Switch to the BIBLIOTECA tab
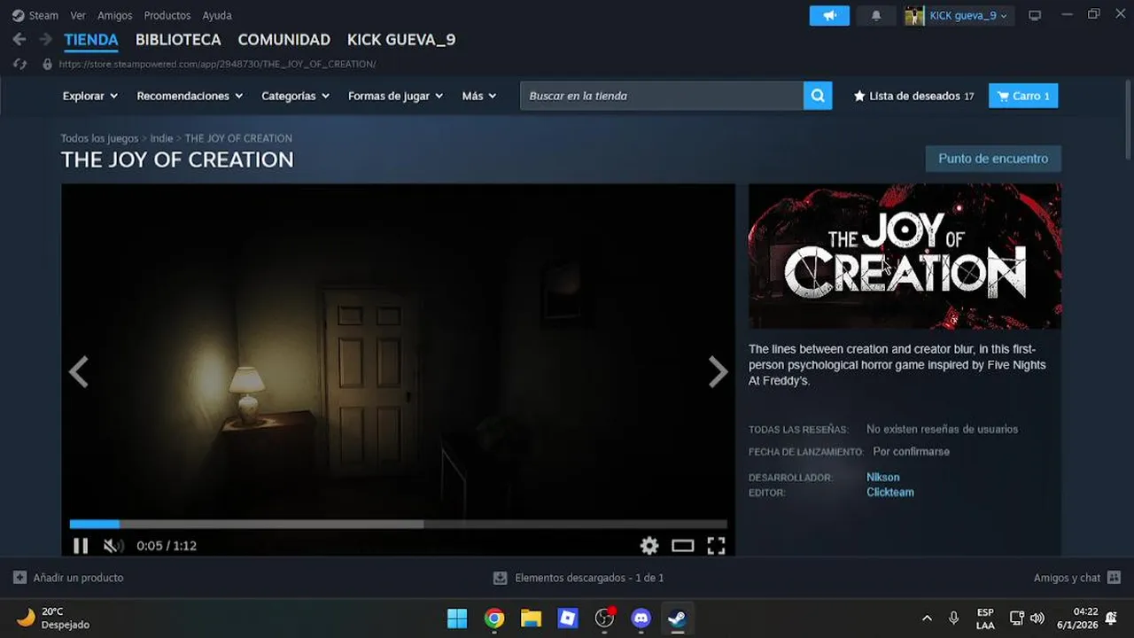1134x638 pixels. [178, 40]
